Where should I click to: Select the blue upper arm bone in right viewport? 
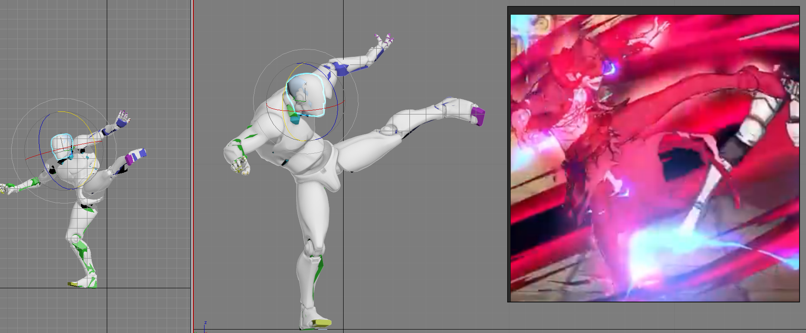pos(340,69)
